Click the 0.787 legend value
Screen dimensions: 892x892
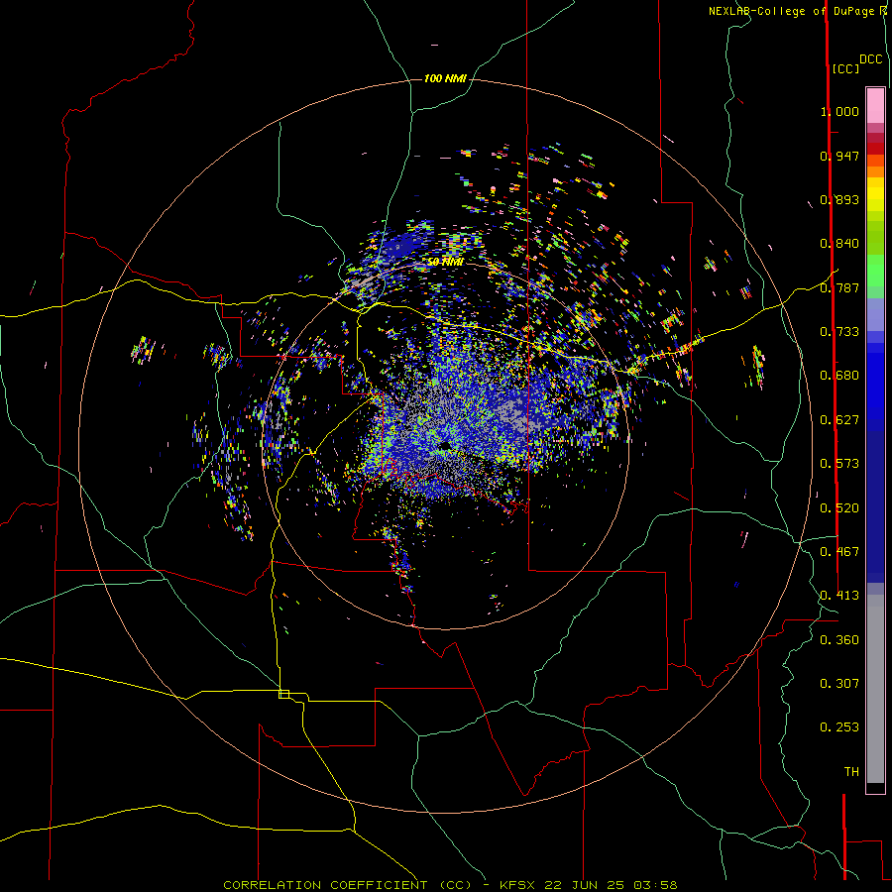click(839, 287)
